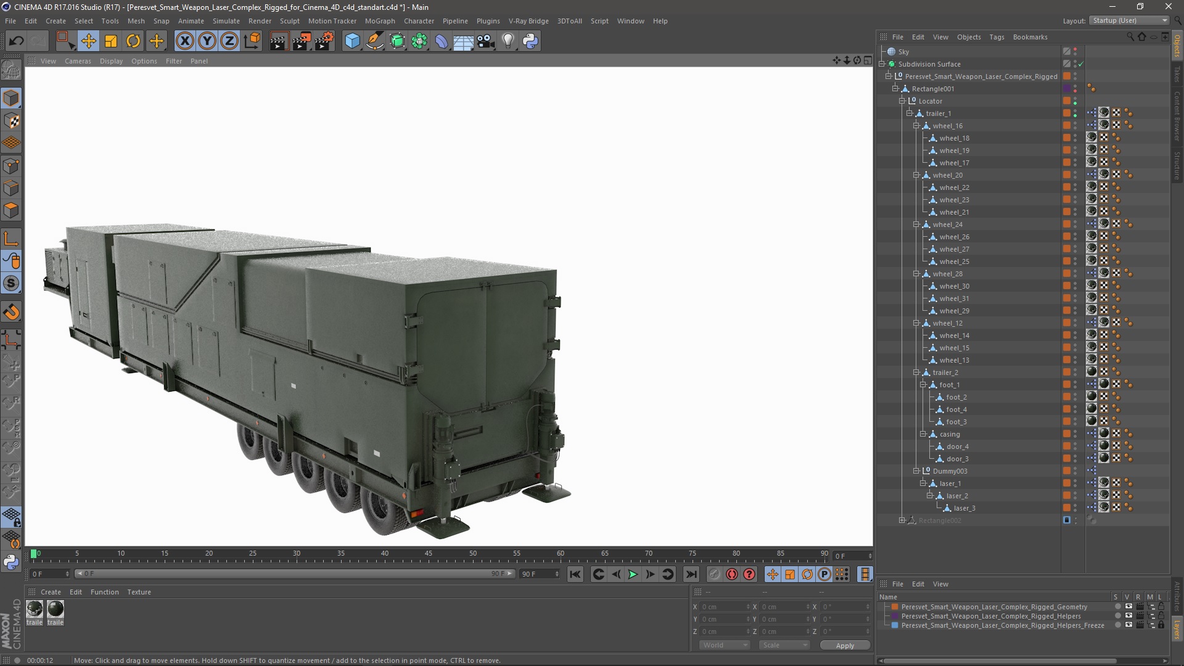Click the coordinate system icon
Screen dimensions: 1184x666
tap(252, 41)
